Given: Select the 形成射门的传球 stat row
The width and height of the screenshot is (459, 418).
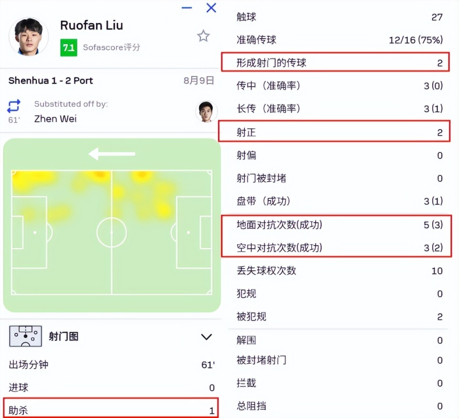Looking at the screenshot, I should coord(335,63).
